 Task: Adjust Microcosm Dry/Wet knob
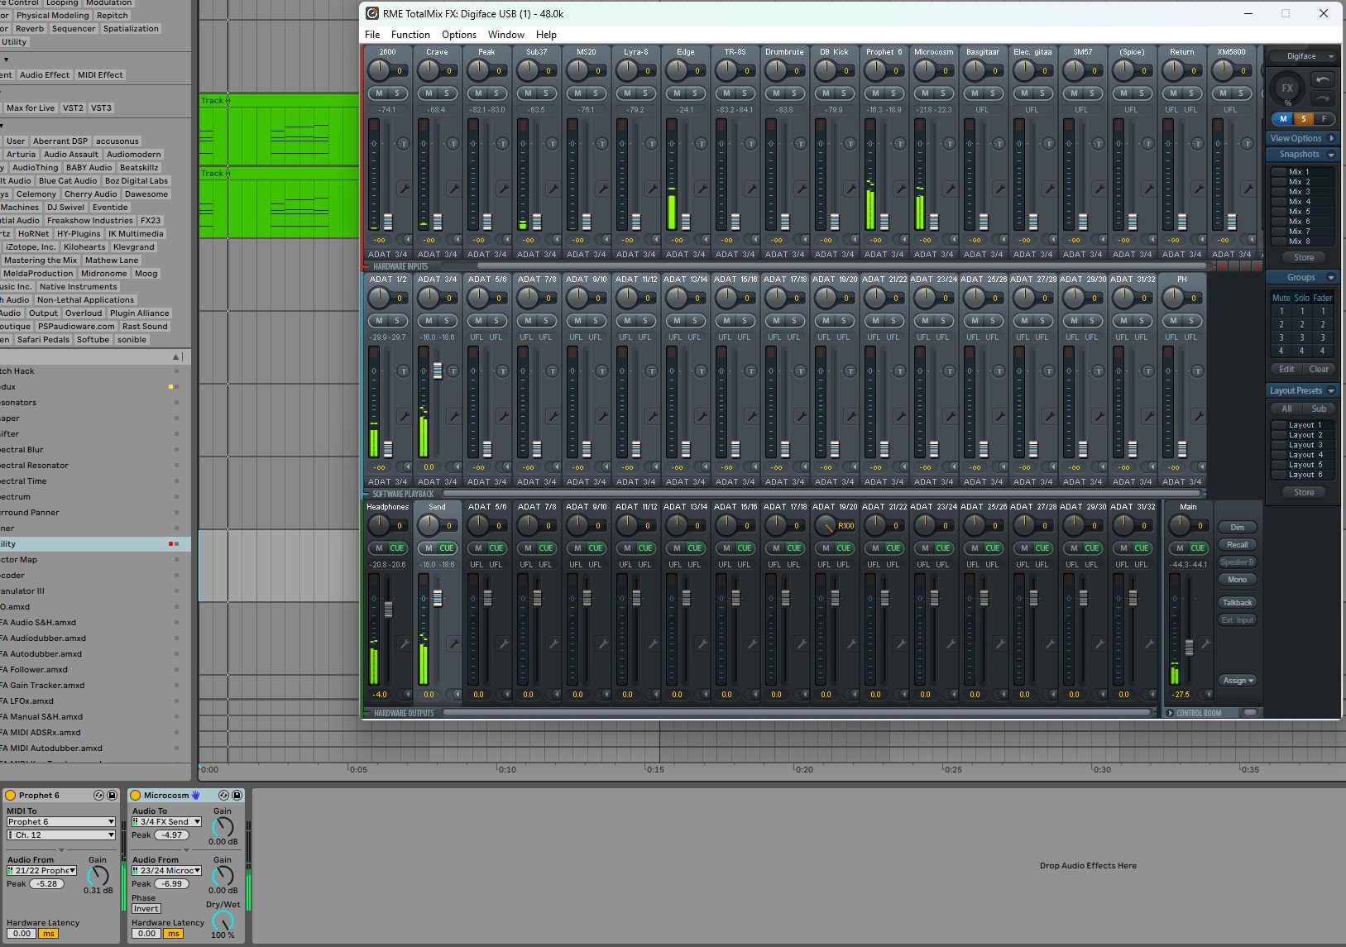coord(223,921)
